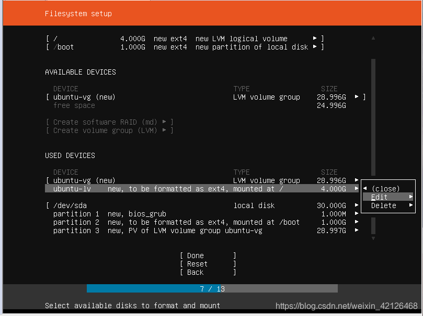
Task: Select partition 3 PV of LVM row
Action: [x=206, y=230]
